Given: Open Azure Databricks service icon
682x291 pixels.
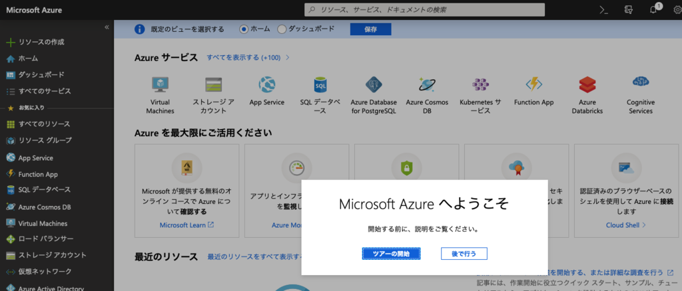Looking at the screenshot, I should pyautogui.click(x=587, y=85).
